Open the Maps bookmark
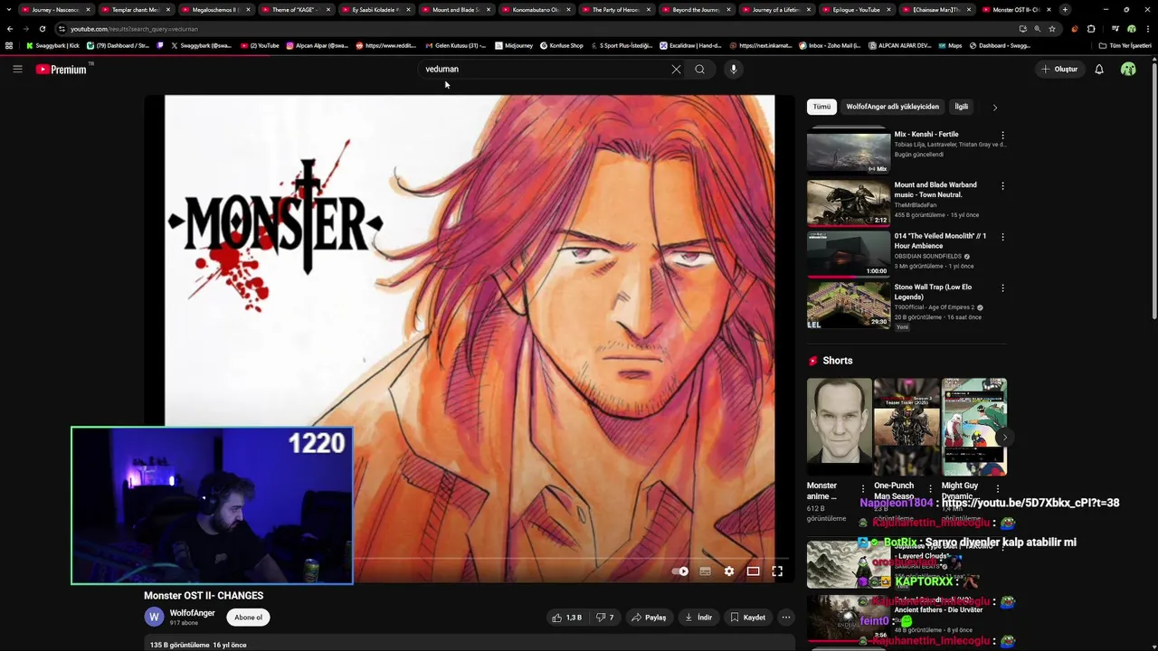1158x651 pixels. [949, 45]
